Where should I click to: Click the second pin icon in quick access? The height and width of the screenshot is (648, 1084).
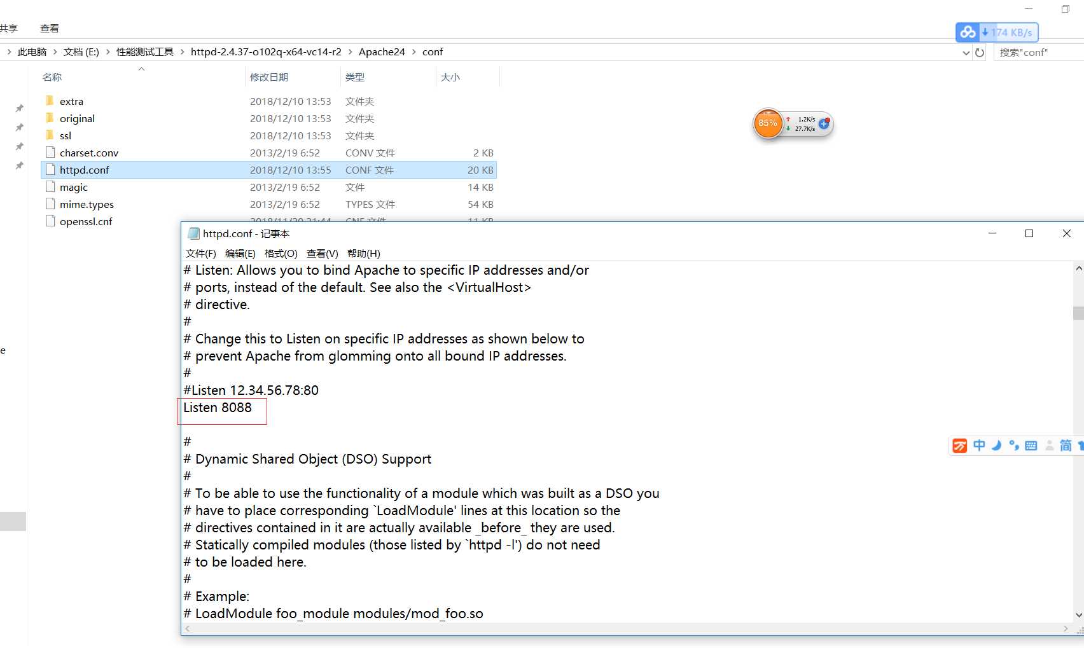pyautogui.click(x=20, y=127)
